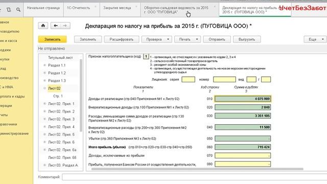This screenshot has height=184, width=327.
Task: Select line 020 value 2 040
Action: point(243,107)
